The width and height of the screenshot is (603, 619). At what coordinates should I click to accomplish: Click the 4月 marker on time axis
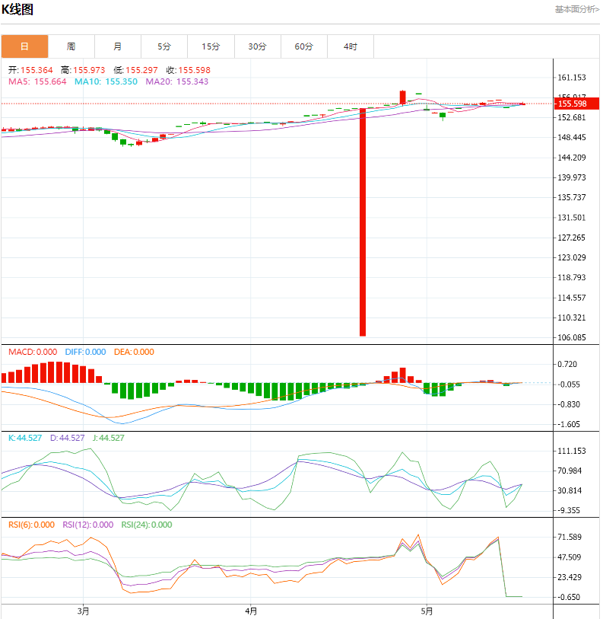tap(251, 611)
